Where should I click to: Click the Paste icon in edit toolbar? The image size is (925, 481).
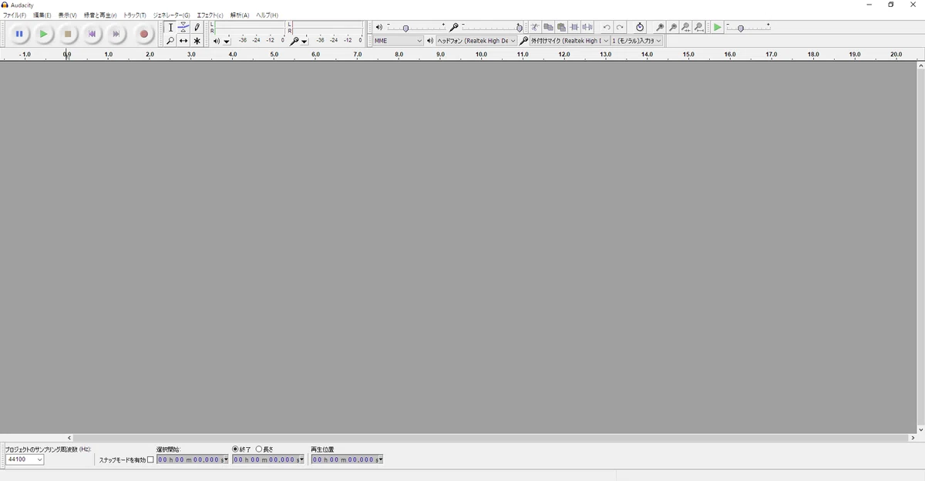tap(561, 28)
